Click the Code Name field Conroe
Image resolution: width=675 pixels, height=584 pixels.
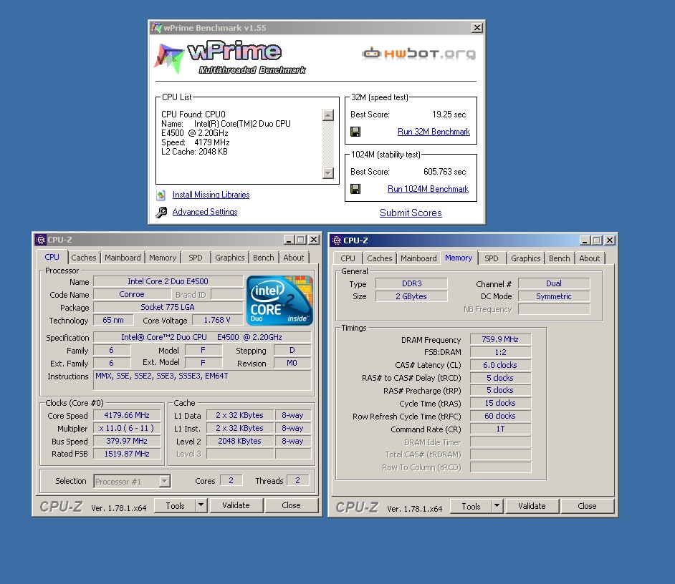pos(132,295)
